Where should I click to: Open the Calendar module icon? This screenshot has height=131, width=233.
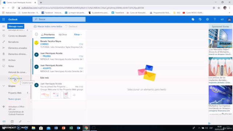coord(12,122)
